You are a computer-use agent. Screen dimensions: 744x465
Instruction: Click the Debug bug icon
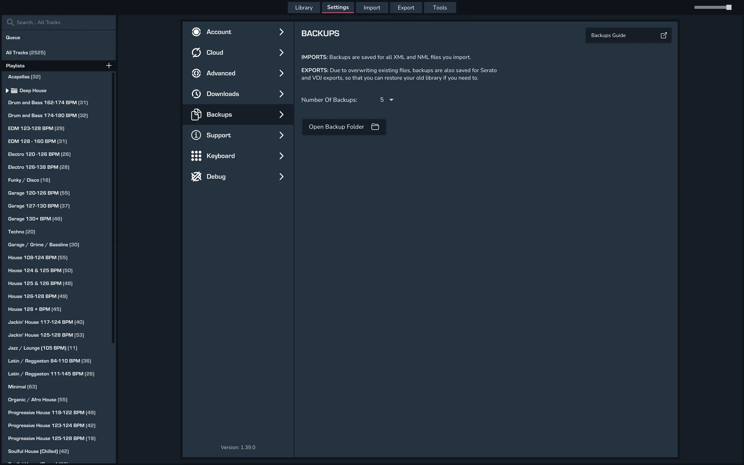[x=196, y=176]
